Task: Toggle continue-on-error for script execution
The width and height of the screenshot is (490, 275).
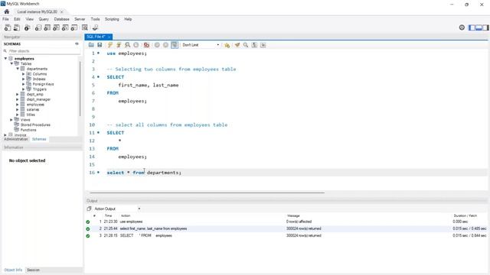Action: point(146,45)
